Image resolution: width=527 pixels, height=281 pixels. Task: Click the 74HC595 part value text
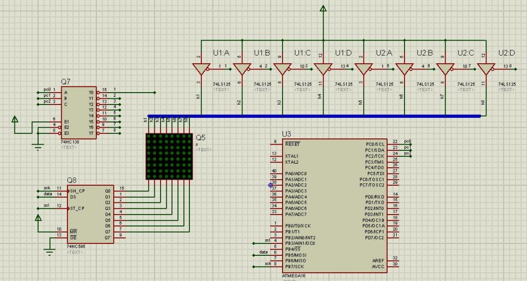click(76, 247)
